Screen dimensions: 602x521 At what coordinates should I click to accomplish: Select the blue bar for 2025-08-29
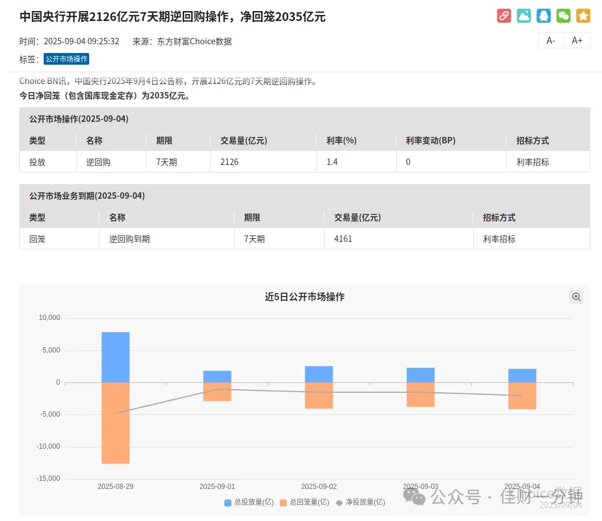115,357
